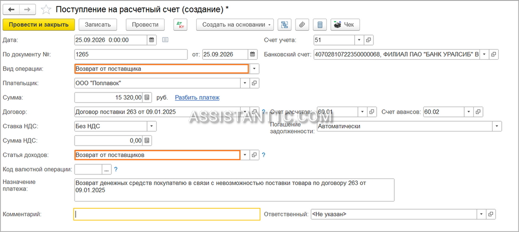Expand the Банковский счет dropdown
The image size is (519, 232).
485,54
